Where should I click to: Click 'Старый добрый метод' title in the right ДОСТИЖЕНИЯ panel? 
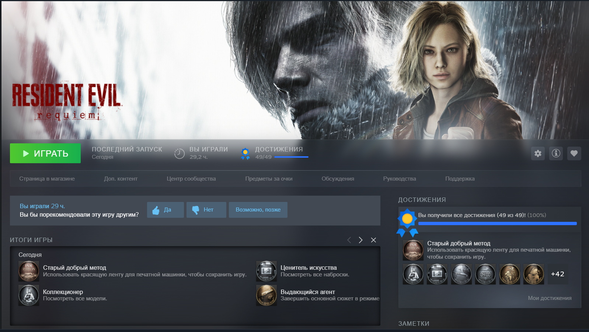point(459,243)
